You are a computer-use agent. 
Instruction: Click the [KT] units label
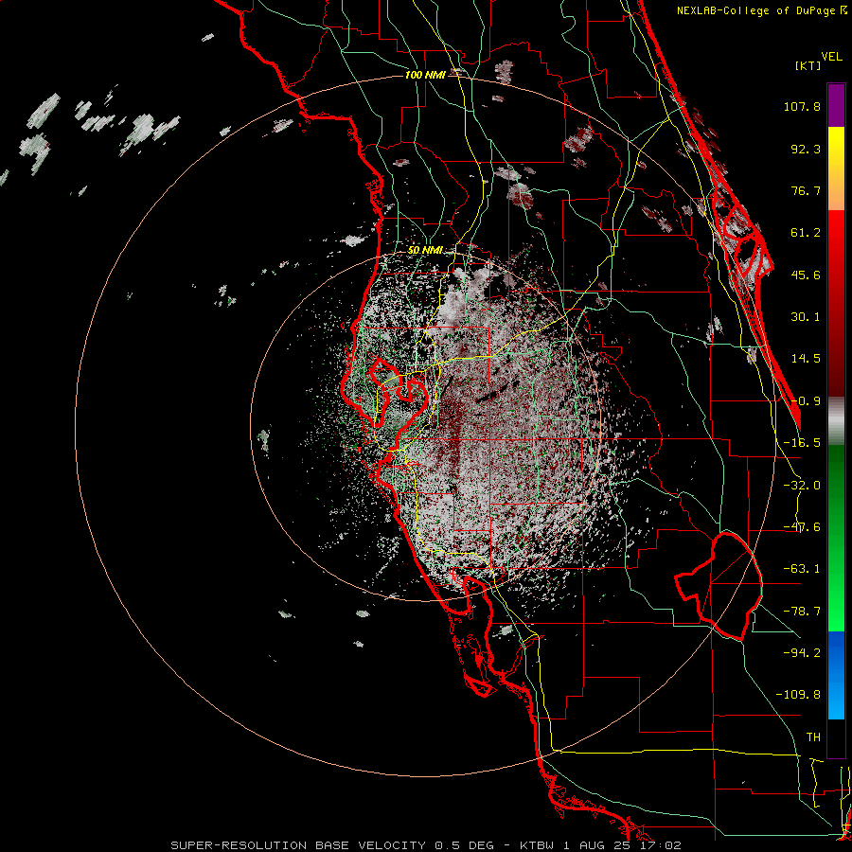coord(808,65)
